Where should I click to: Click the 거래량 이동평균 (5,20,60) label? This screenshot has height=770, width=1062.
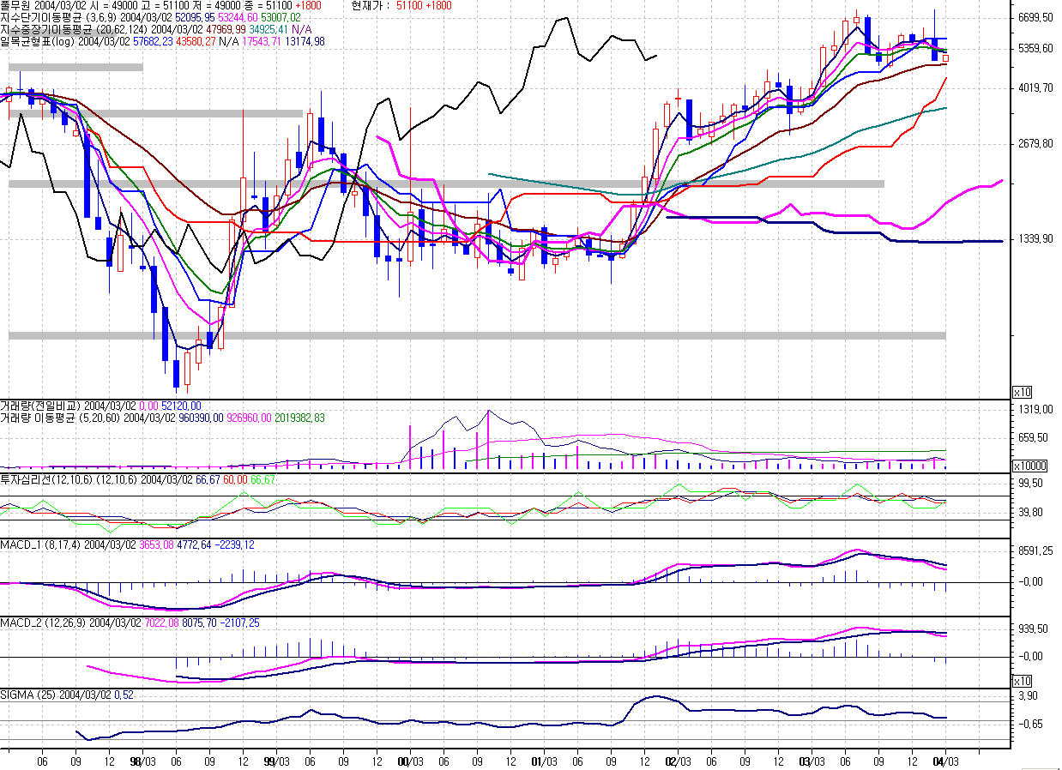[x=60, y=418]
